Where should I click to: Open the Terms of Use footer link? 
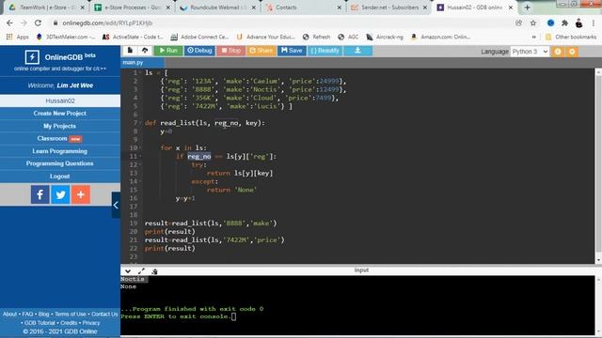click(x=71, y=315)
